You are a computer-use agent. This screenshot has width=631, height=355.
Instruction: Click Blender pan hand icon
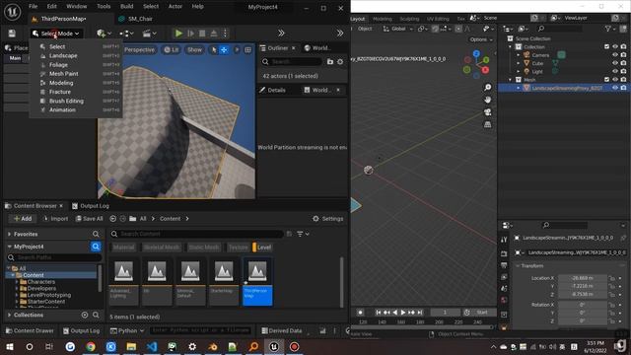point(488,100)
